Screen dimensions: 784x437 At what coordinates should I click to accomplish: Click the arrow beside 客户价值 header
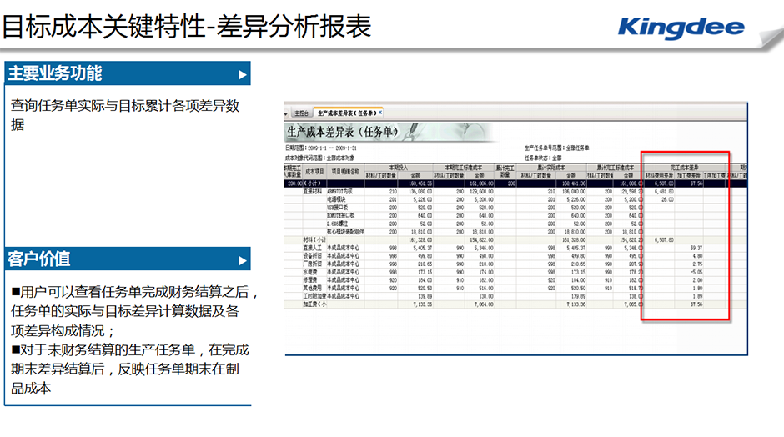coord(243,260)
